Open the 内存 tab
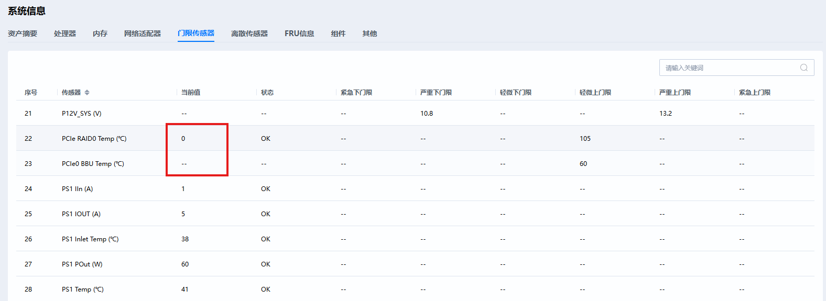This screenshot has width=826, height=301. click(100, 34)
